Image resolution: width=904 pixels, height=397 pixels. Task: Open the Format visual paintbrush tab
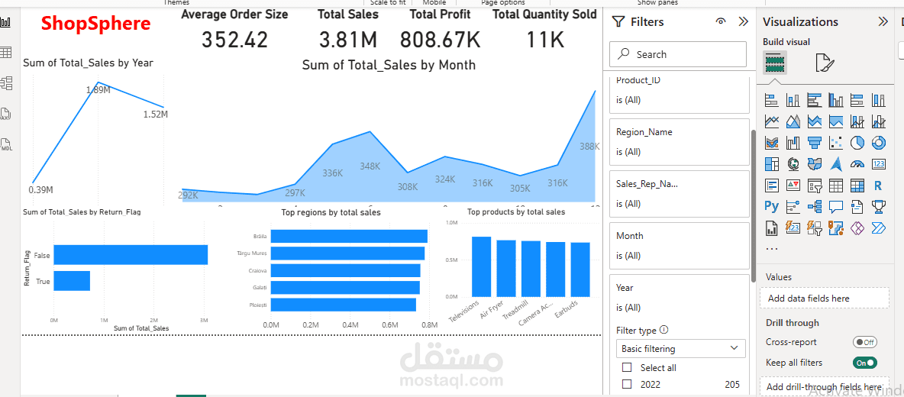(825, 63)
